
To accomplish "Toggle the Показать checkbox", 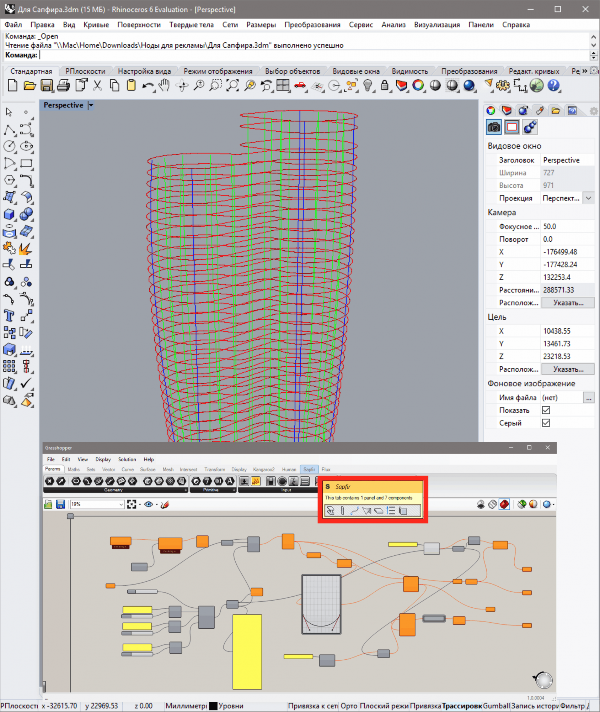I will tap(546, 410).
